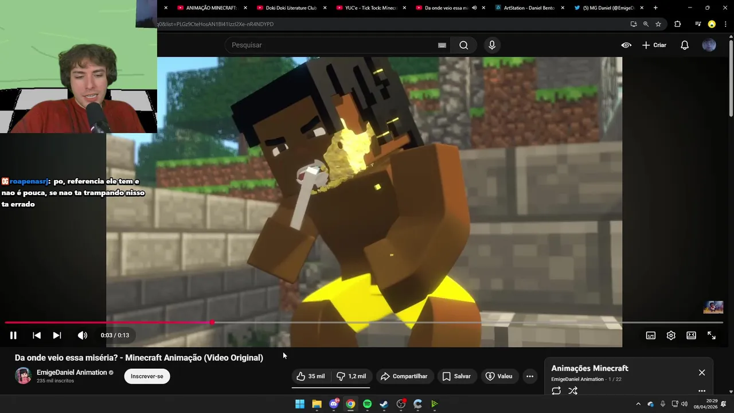This screenshot has height=413, width=734.
Task: Toggle playlist loop
Action: click(556, 391)
